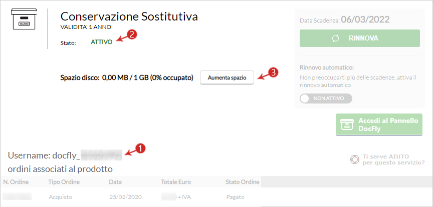Select the blurred order number cell
Screen dimensions: 433x207
[17, 197]
